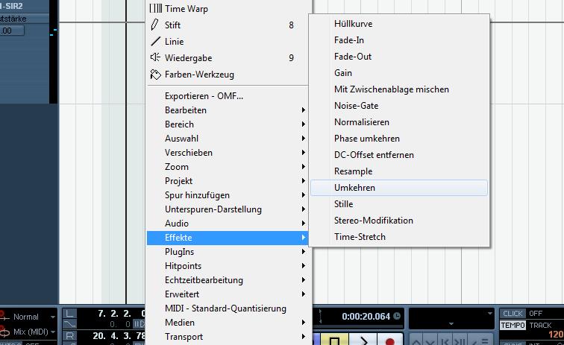Click the Lautstärke volume value field
The image size is (564, 345).
(12, 31)
